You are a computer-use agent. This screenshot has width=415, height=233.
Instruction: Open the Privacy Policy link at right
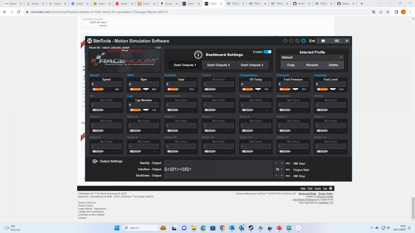(326, 194)
